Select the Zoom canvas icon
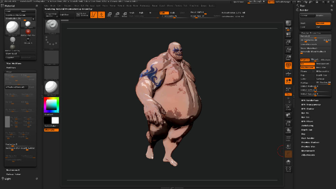 (288, 42)
